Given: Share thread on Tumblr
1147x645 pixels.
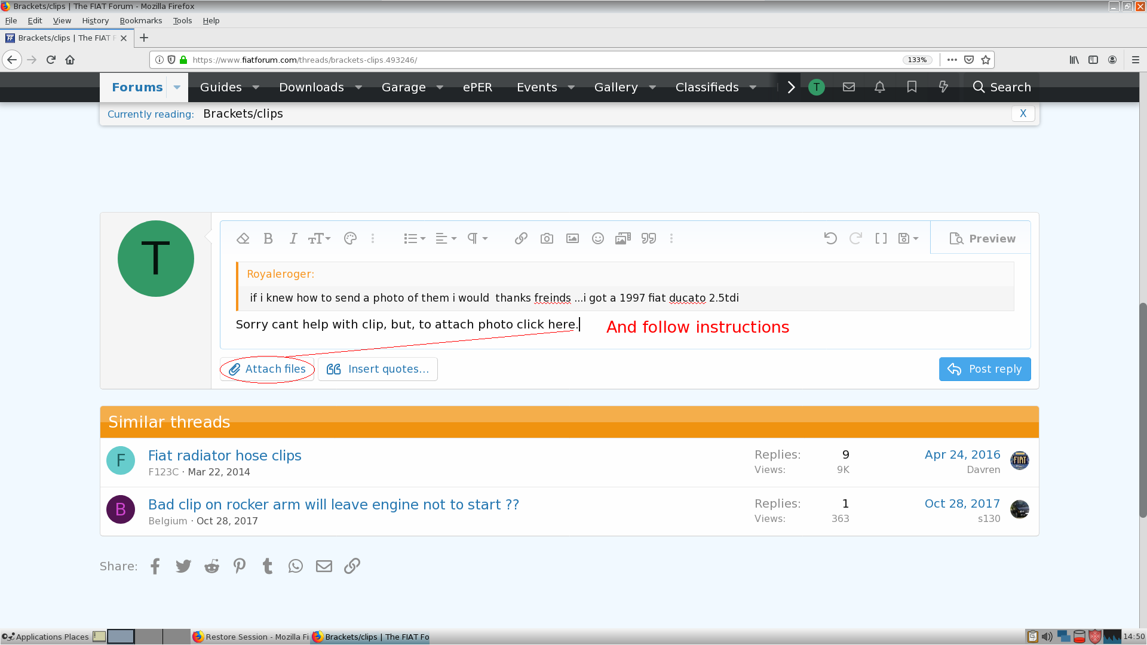Looking at the screenshot, I should pyautogui.click(x=268, y=566).
